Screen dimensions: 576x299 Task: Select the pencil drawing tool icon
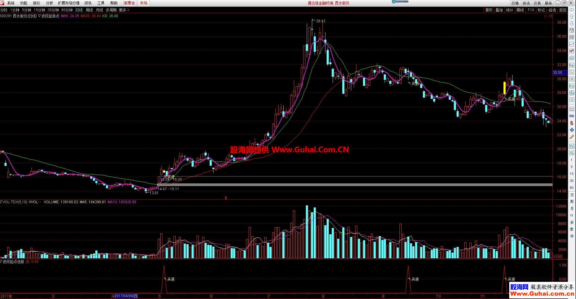tap(571, 137)
